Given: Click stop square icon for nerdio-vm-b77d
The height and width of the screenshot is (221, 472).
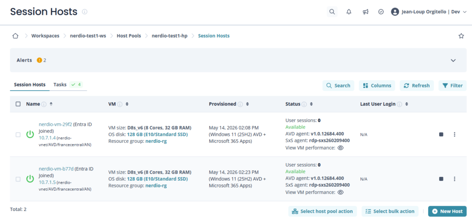Looking at the screenshot, I should point(441,179).
